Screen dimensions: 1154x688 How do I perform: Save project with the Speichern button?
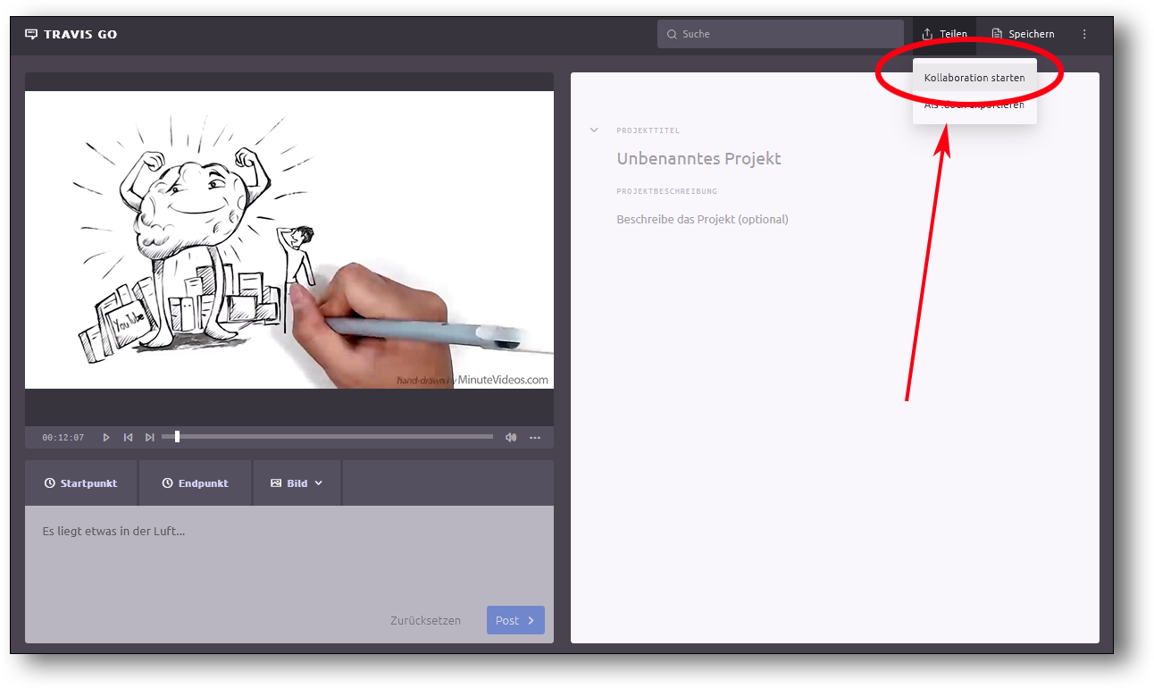click(x=1023, y=35)
